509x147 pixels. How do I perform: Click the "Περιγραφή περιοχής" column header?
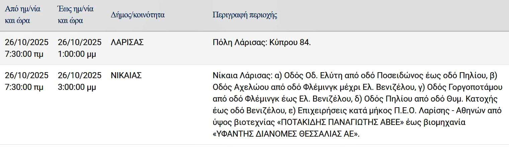(x=245, y=15)
